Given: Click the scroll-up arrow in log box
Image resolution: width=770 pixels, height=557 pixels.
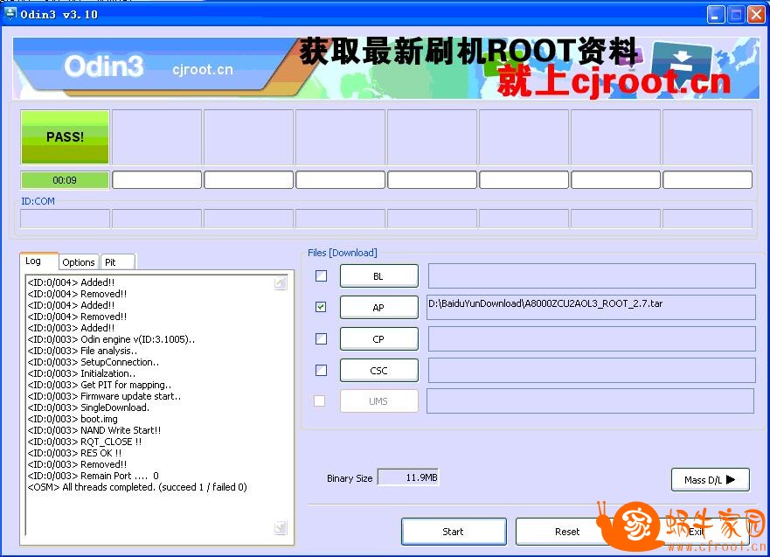Looking at the screenshot, I should pyautogui.click(x=281, y=283).
